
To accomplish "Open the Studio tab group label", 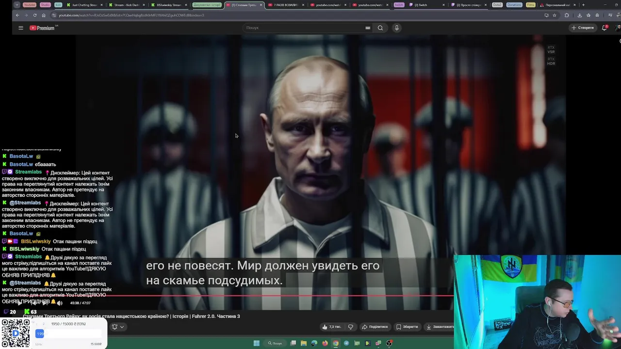I will [45, 5].
